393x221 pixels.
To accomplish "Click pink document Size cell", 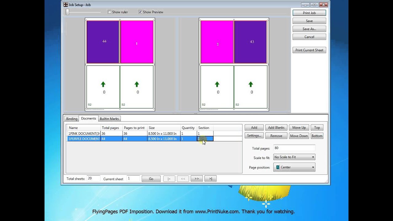I will (164, 134).
